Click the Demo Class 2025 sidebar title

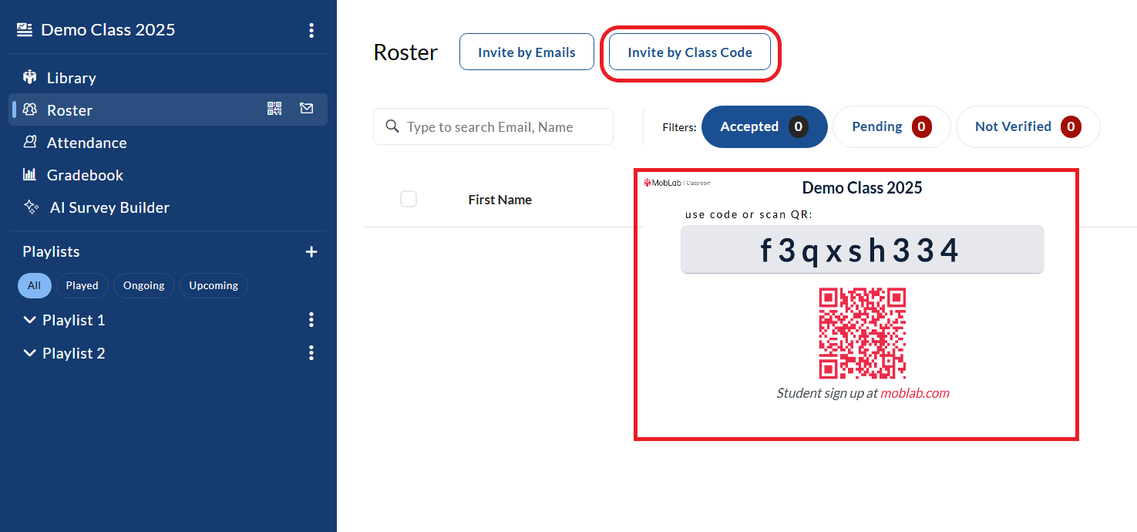coord(108,30)
